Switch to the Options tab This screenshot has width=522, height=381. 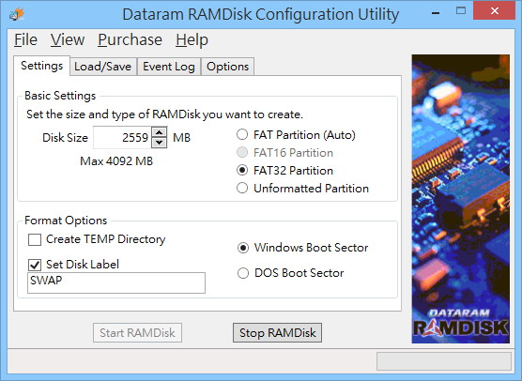coord(228,67)
